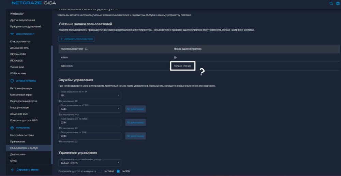Enable internet access по Telnet checkbox
The image size is (341, 176).
point(100,171)
